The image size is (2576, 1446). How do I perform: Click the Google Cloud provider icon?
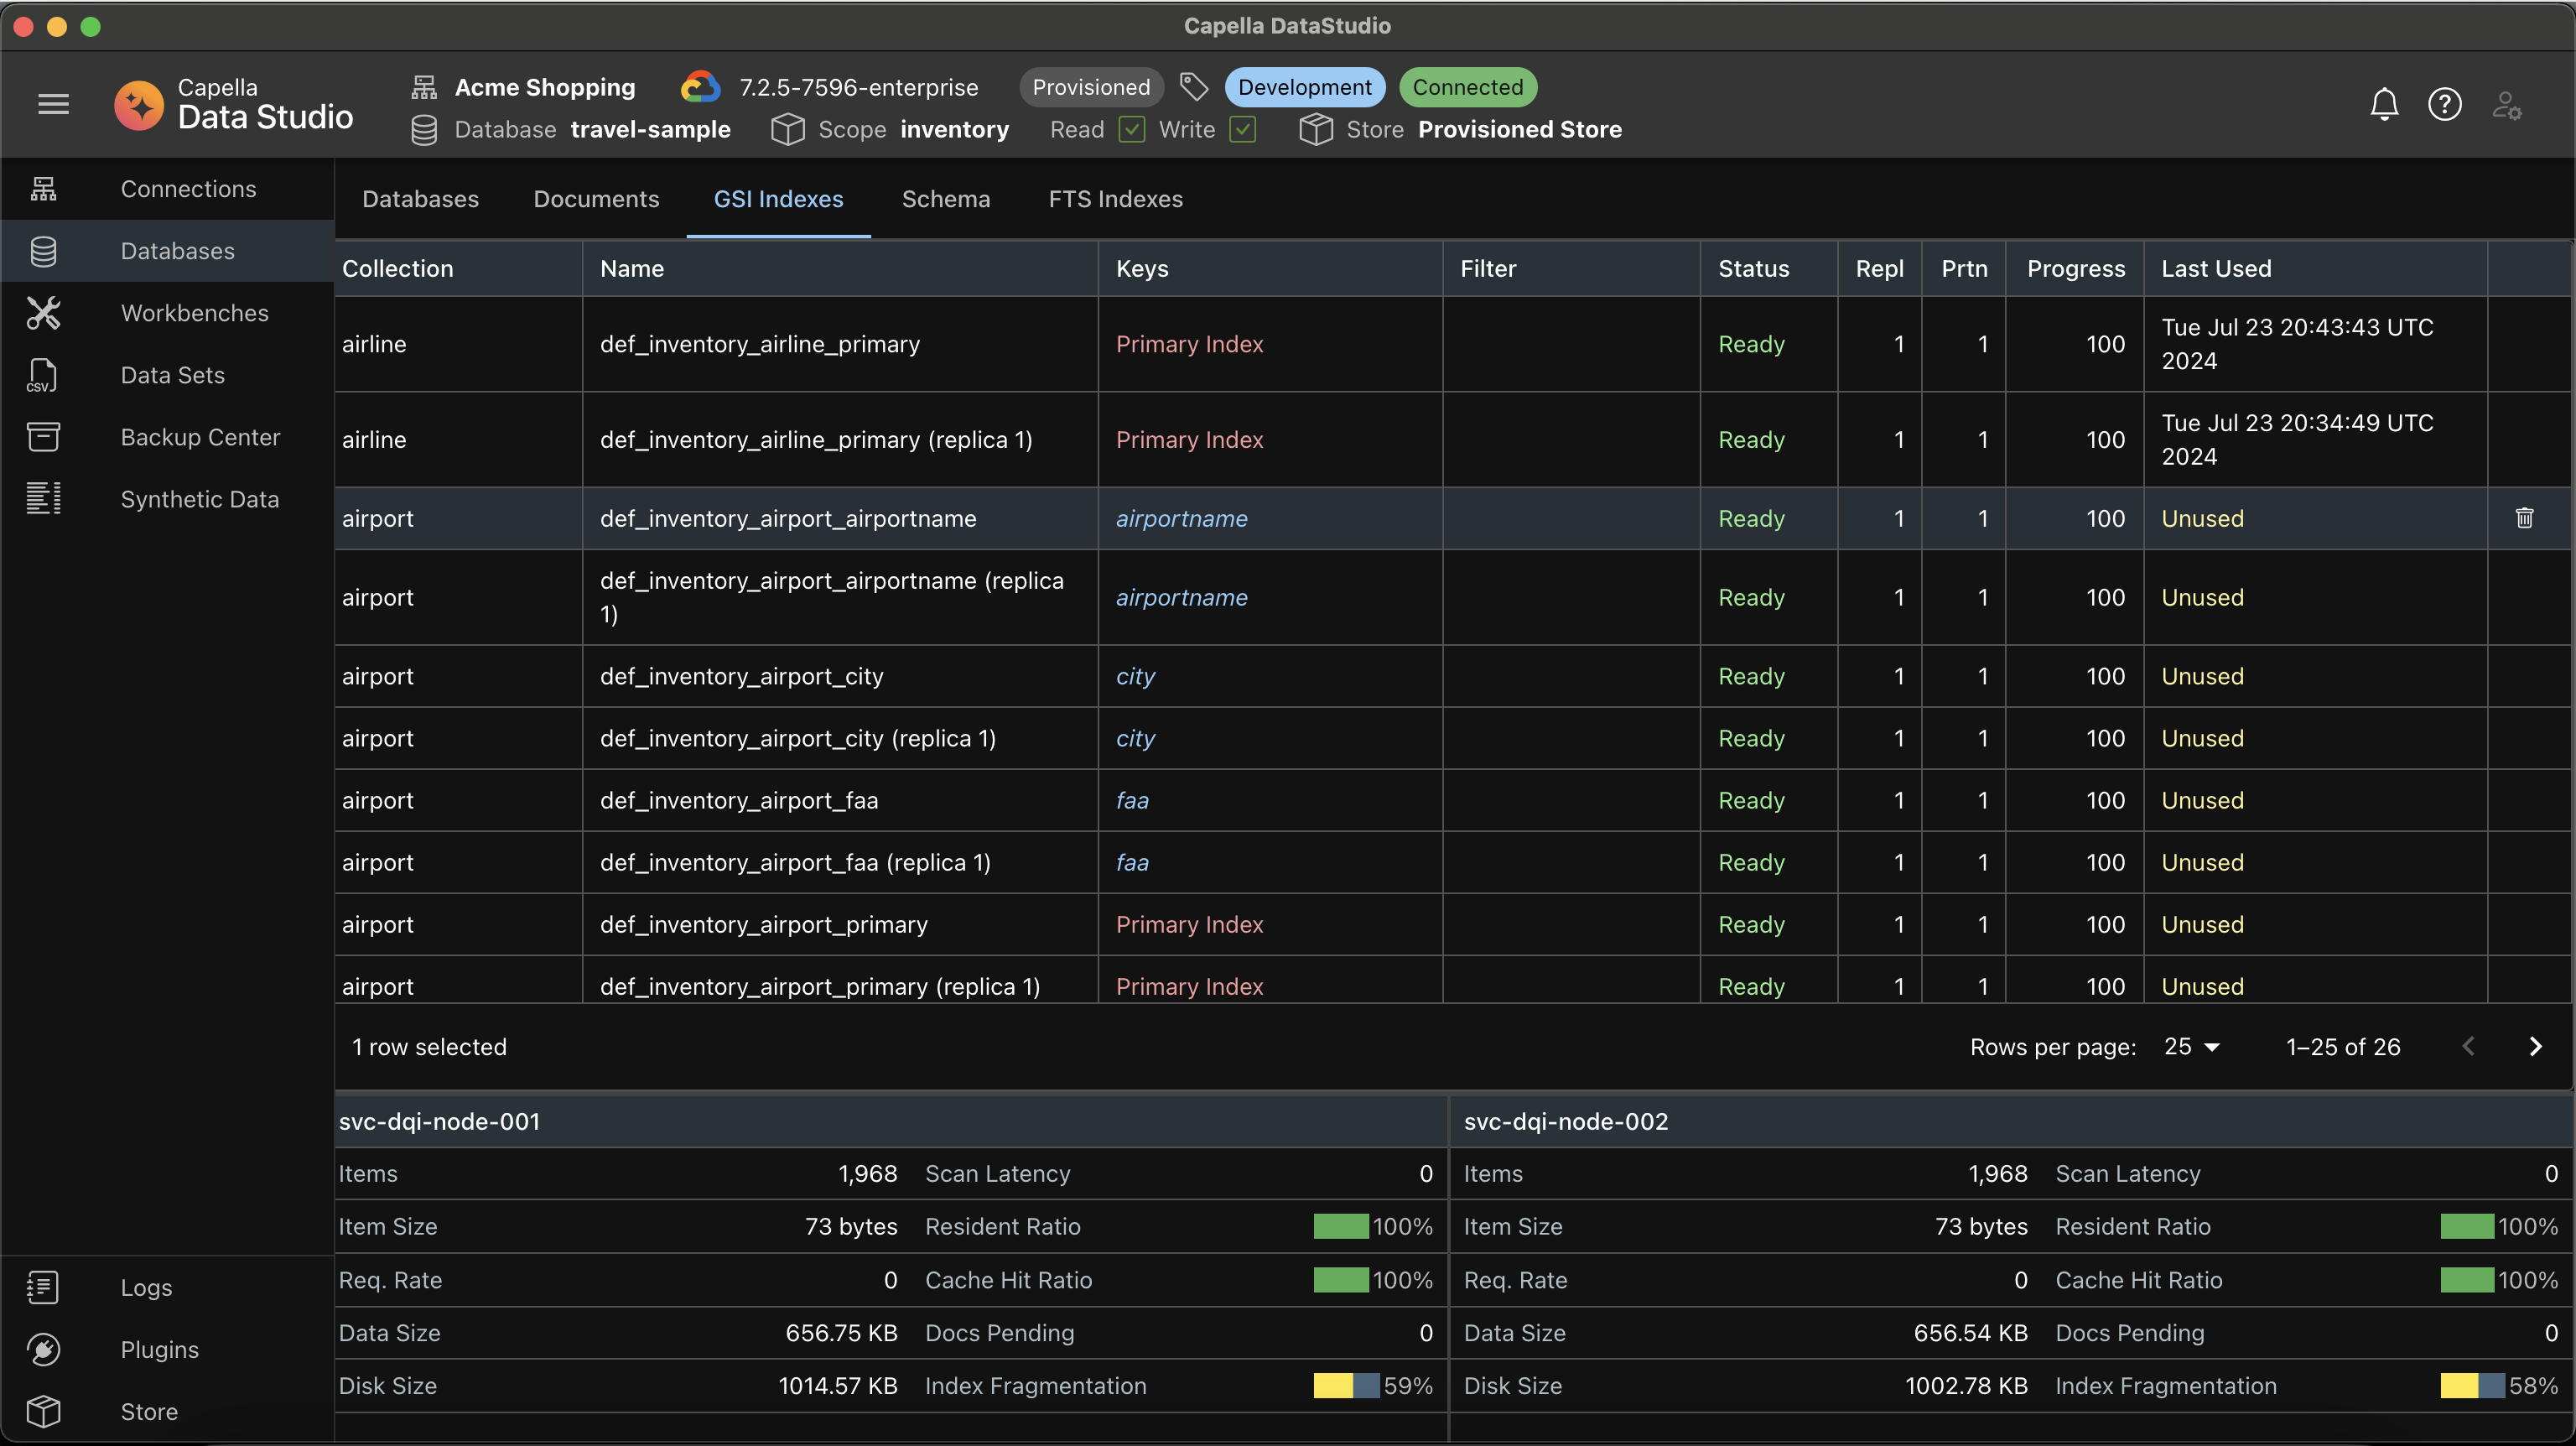(x=700, y=87)
